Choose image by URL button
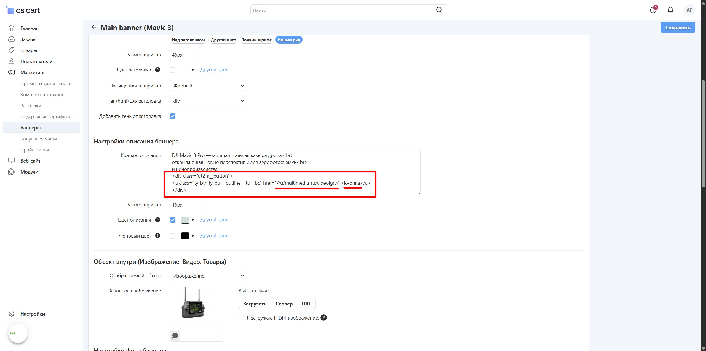The image size is (706, 351). click(x=306, y=304)
